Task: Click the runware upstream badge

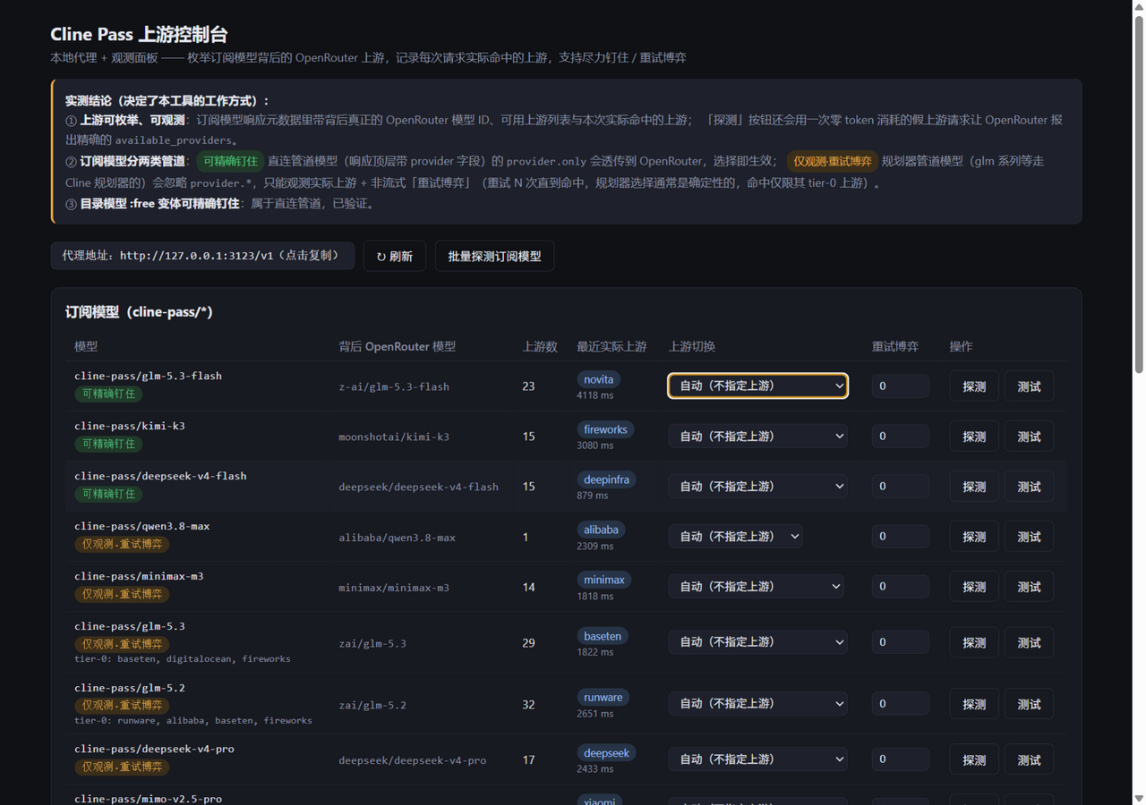Action: tap(603, 698)
